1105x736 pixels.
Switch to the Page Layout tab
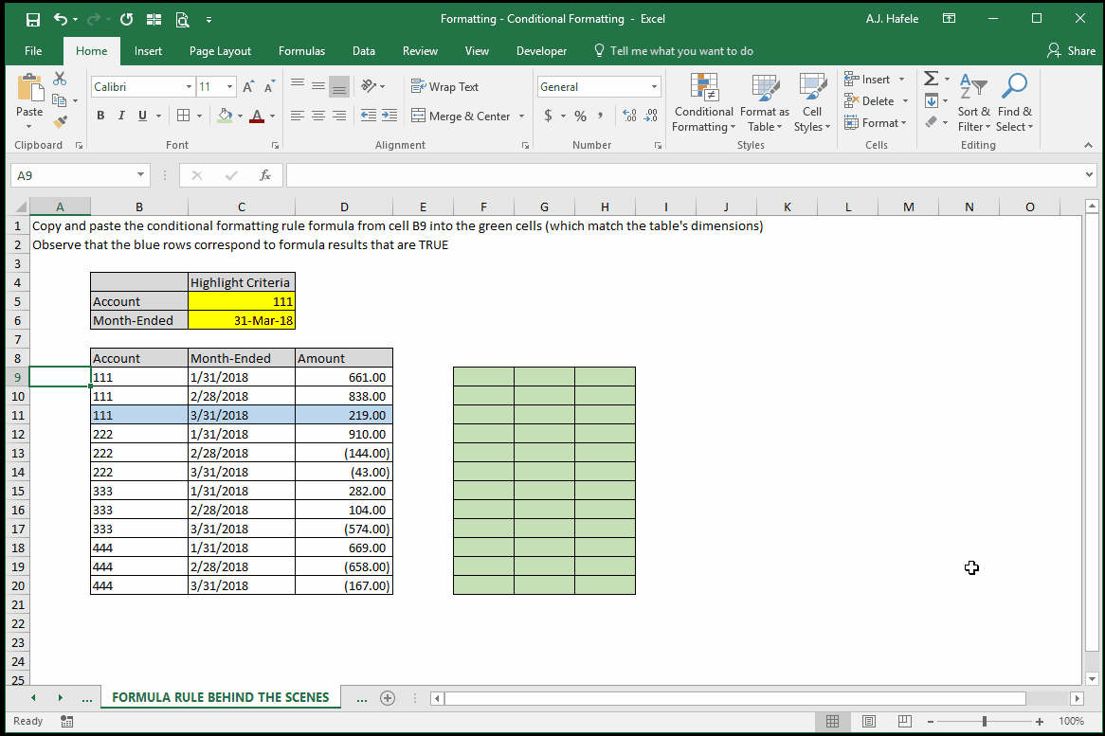click(220, 51)
